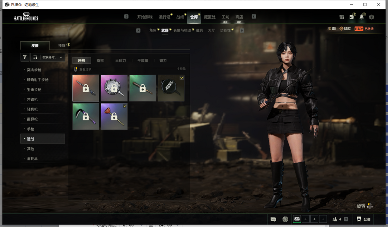Open the 功能性 submenu

(x=225, y=30)
